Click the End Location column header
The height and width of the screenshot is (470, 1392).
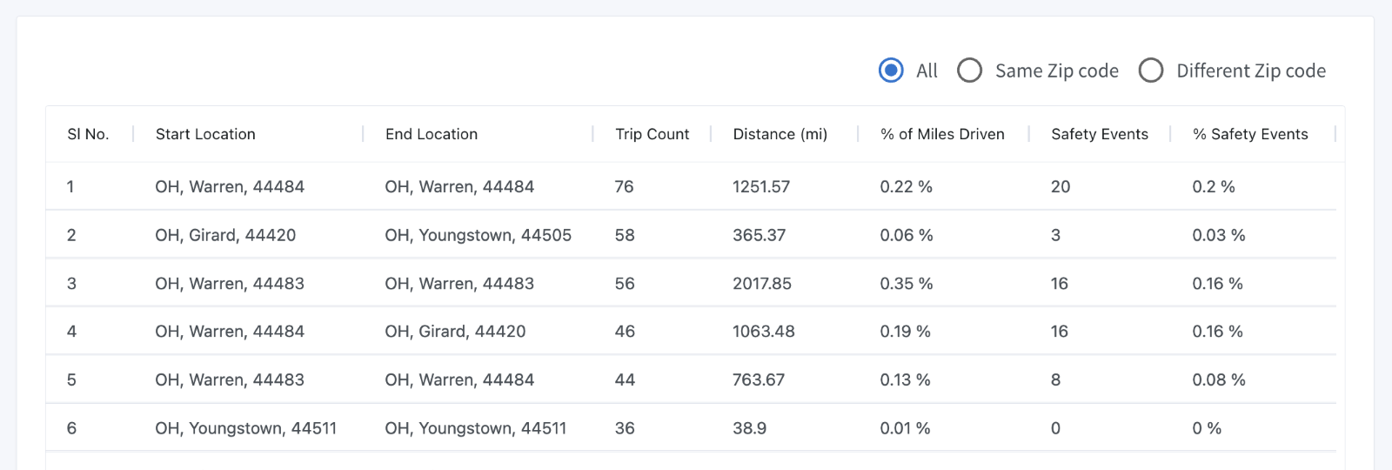[x=432, y=134]
